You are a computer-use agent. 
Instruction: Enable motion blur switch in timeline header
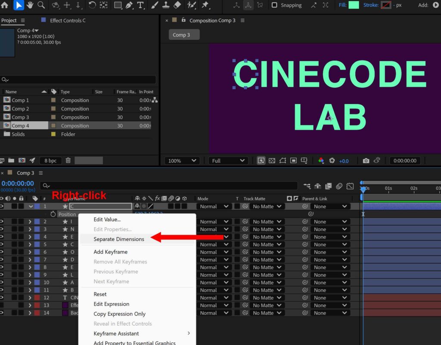[339, 186]
